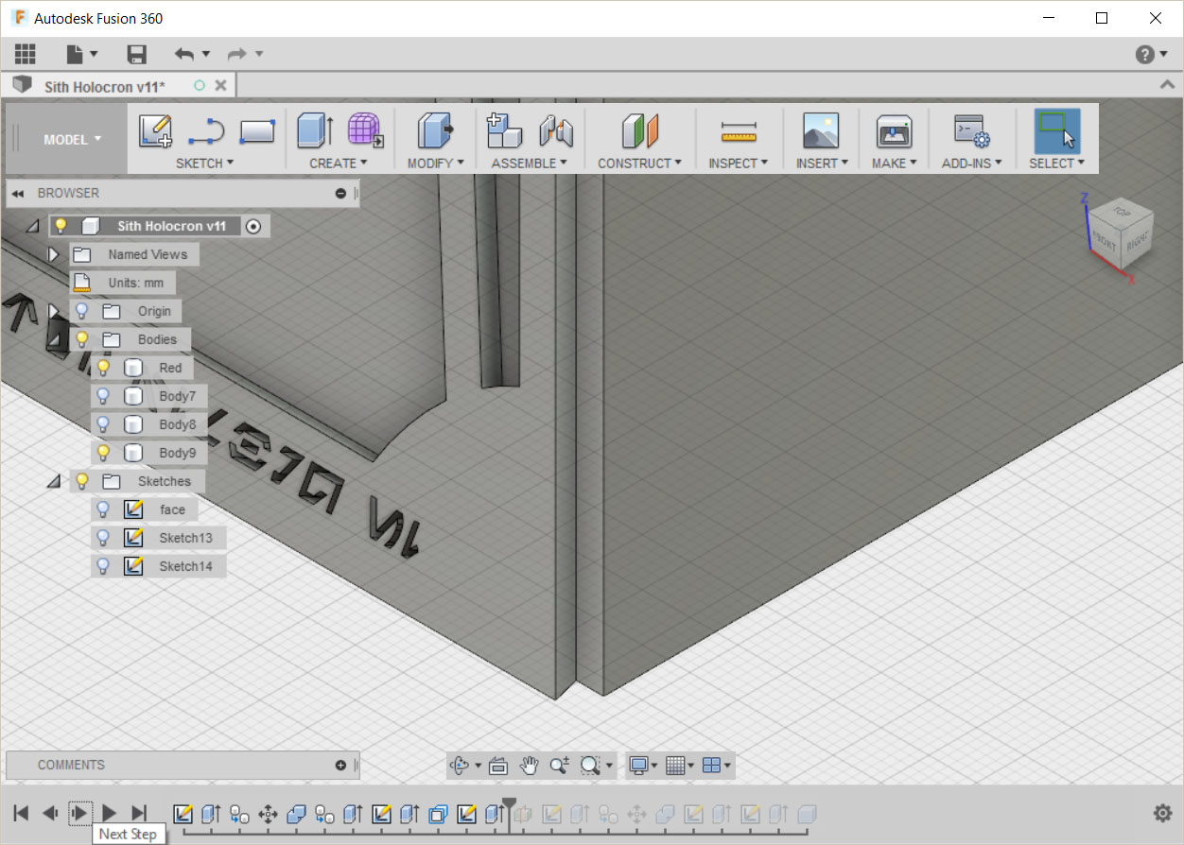Viewport: 1184px width, 845px height.
Task: Select the Zoom tool
Action: pyautogui.click(x=560, y=766)
